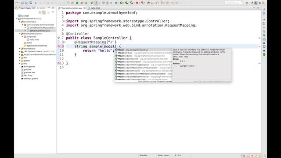The height and width of the screenshot is (158, 281).
Task: Click the Quick Access search field
Action: [233, 3]
